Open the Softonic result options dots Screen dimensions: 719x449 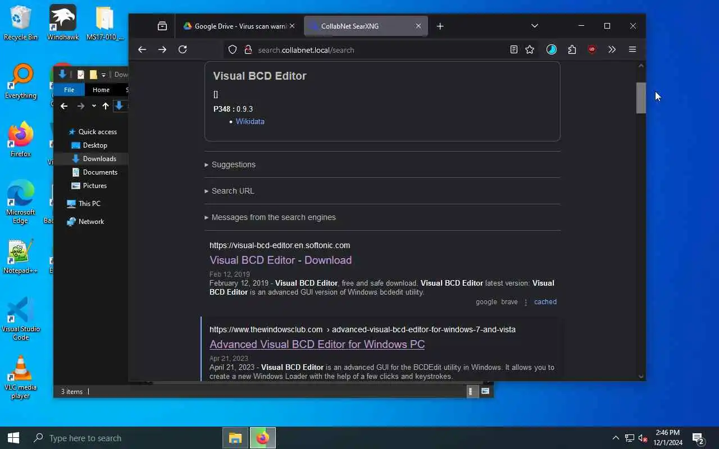point(526,302)
